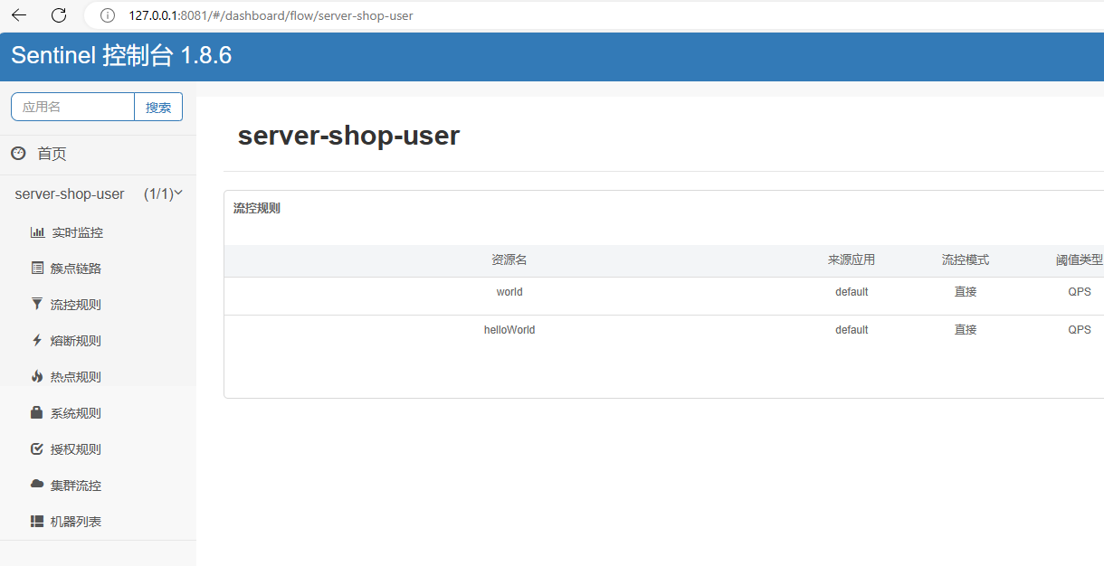Open 热点规则 menu item

tap(76, 377)
